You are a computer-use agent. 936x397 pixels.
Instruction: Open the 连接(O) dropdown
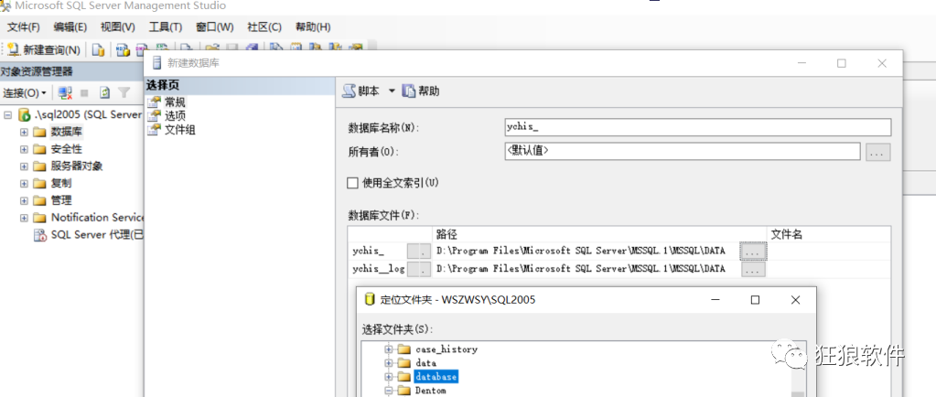25,92
